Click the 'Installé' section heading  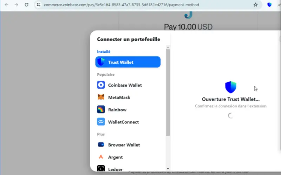coord(104,51)
